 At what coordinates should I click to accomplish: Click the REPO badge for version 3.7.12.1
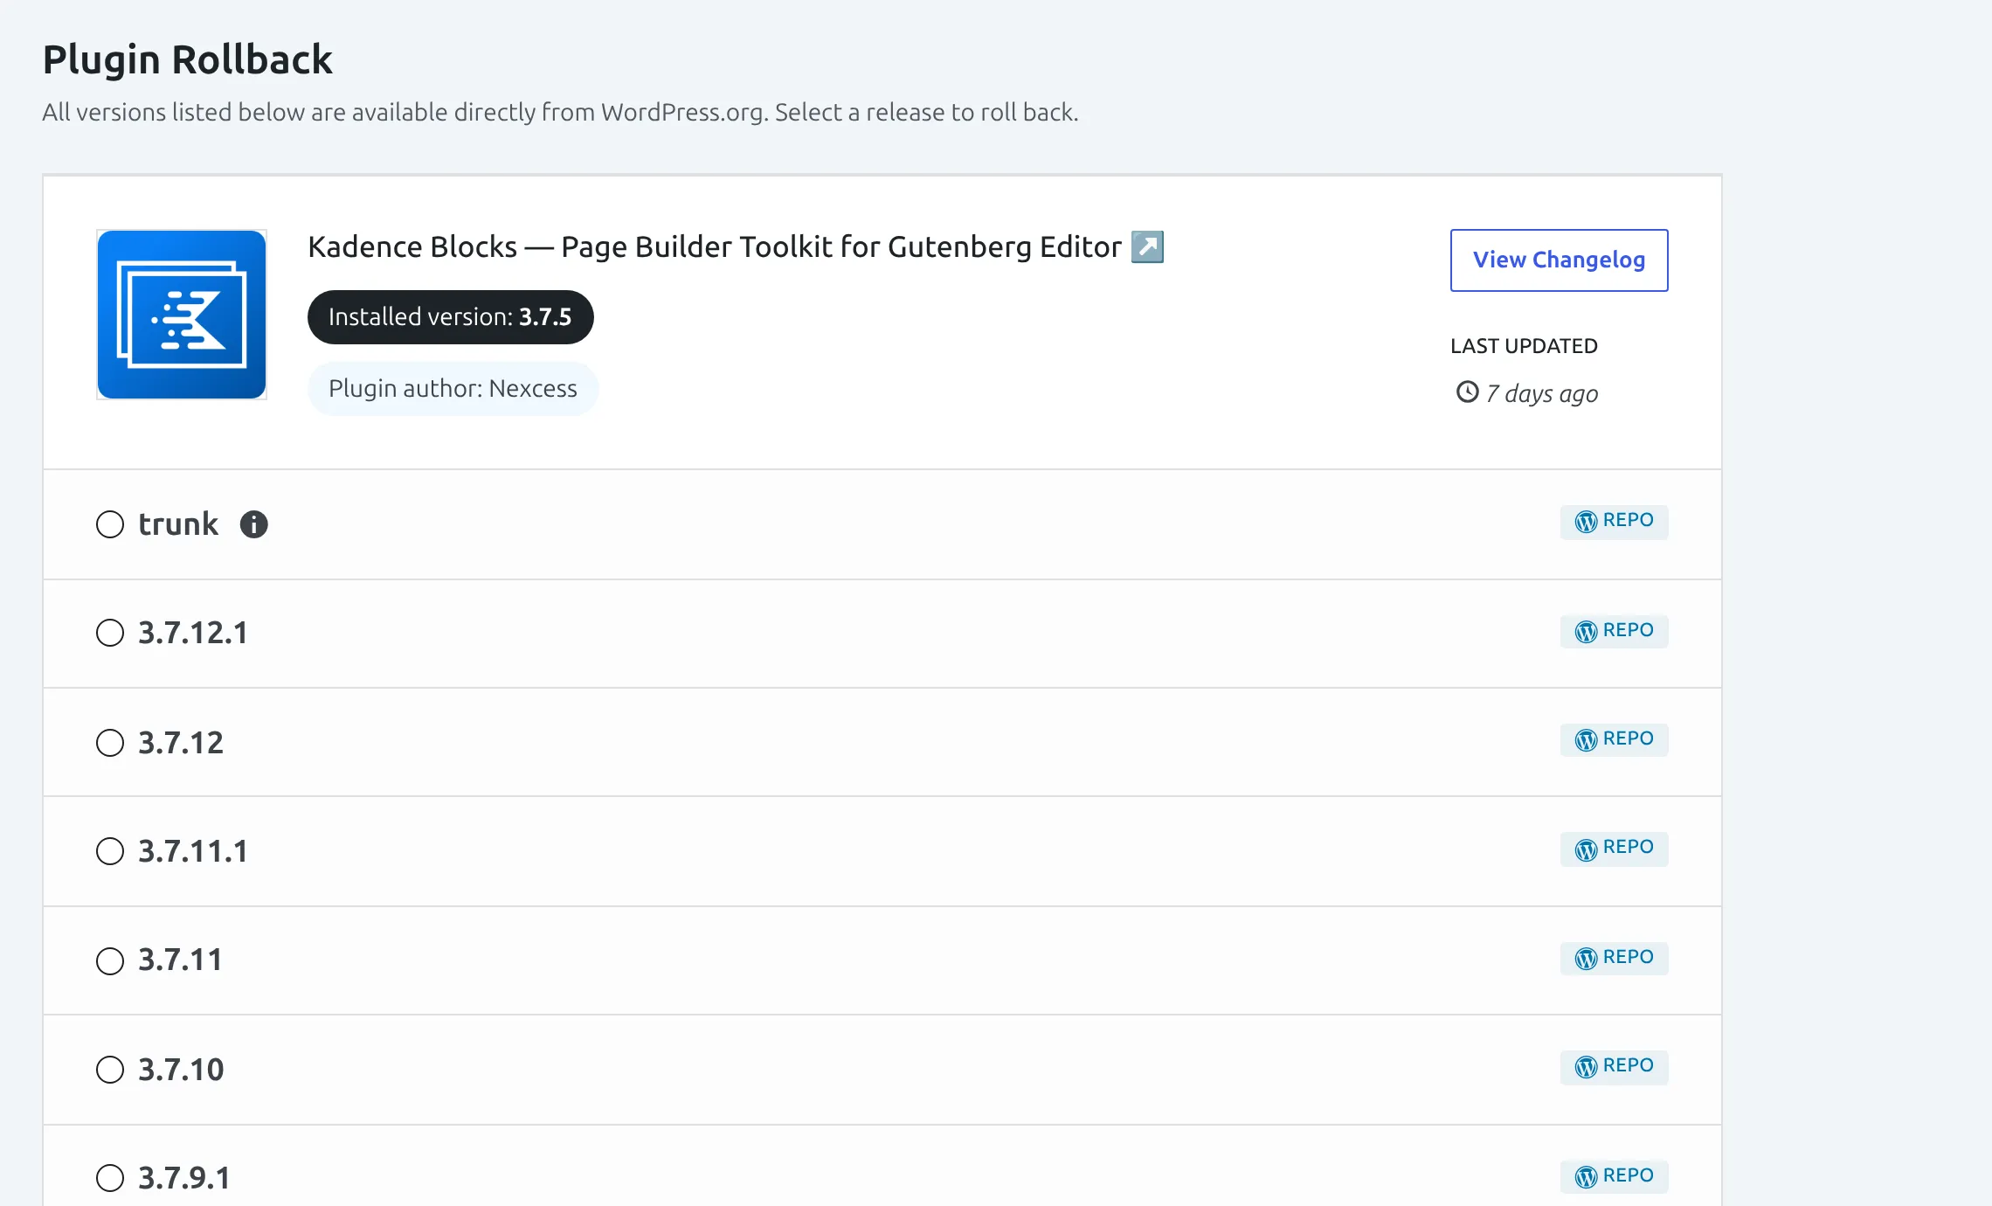[1614, 631]
